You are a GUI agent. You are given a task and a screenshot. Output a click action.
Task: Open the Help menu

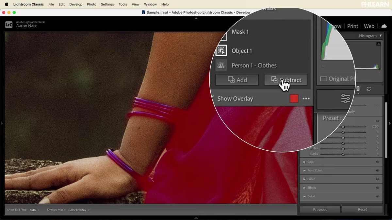(x=165, y=4)
